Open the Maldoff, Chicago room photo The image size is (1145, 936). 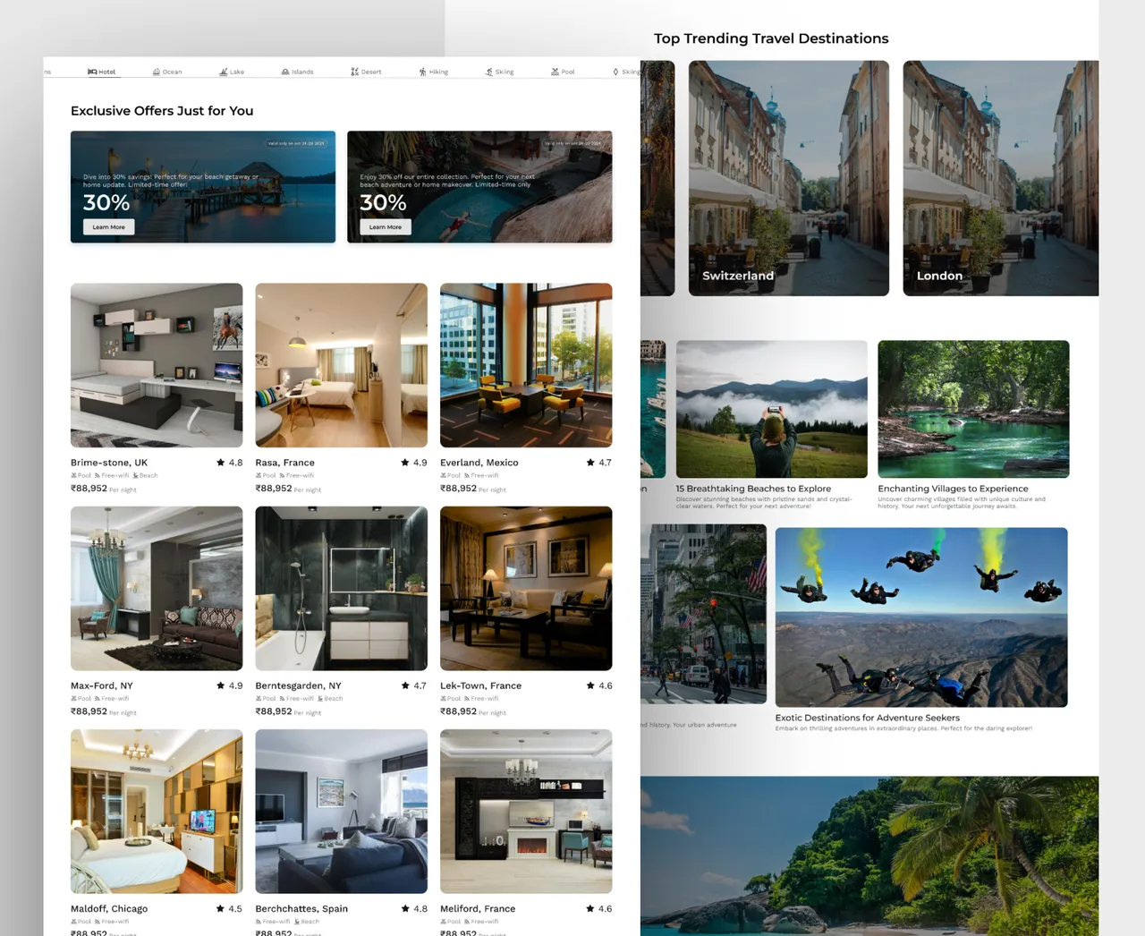tap(157, 812)
